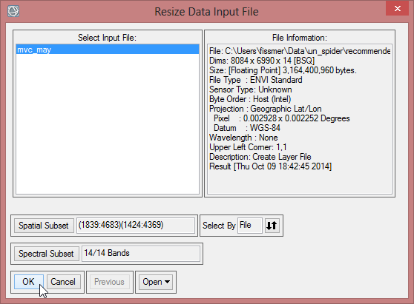Click the arrow on the Open button
The image size is (414, 304).
point(167,282)
